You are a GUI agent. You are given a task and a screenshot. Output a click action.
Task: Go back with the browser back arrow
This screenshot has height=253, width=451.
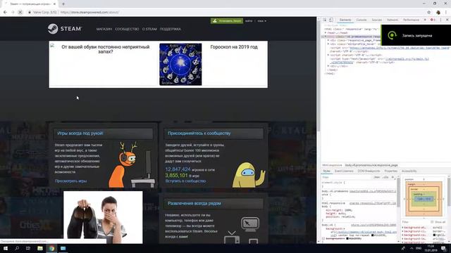5,13
